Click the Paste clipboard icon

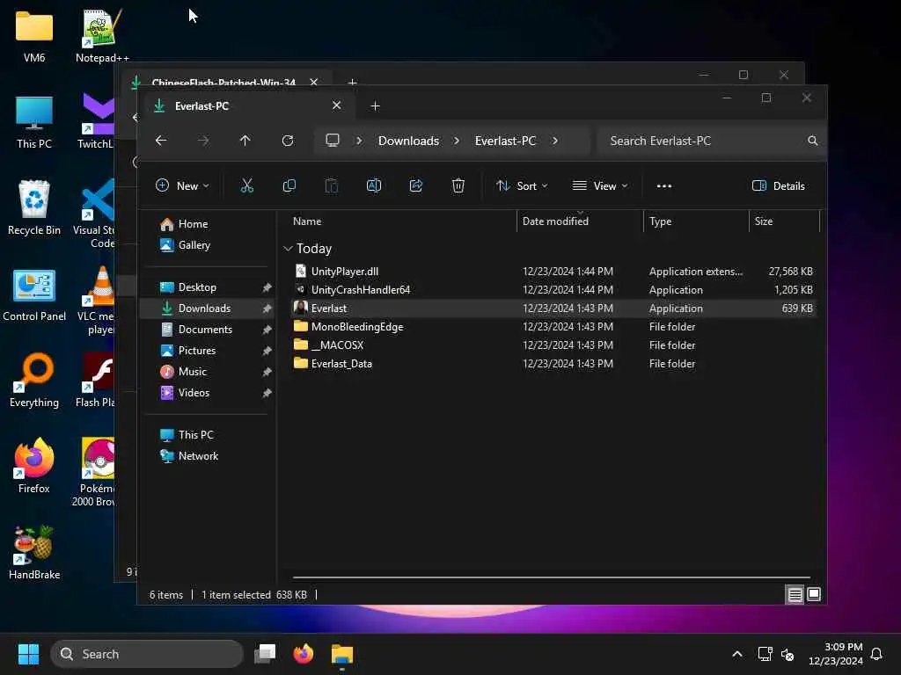click(x=331, y=185)
